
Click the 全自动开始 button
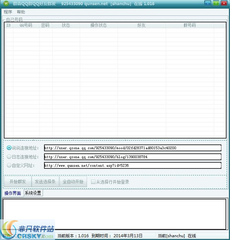coord(73,182)
